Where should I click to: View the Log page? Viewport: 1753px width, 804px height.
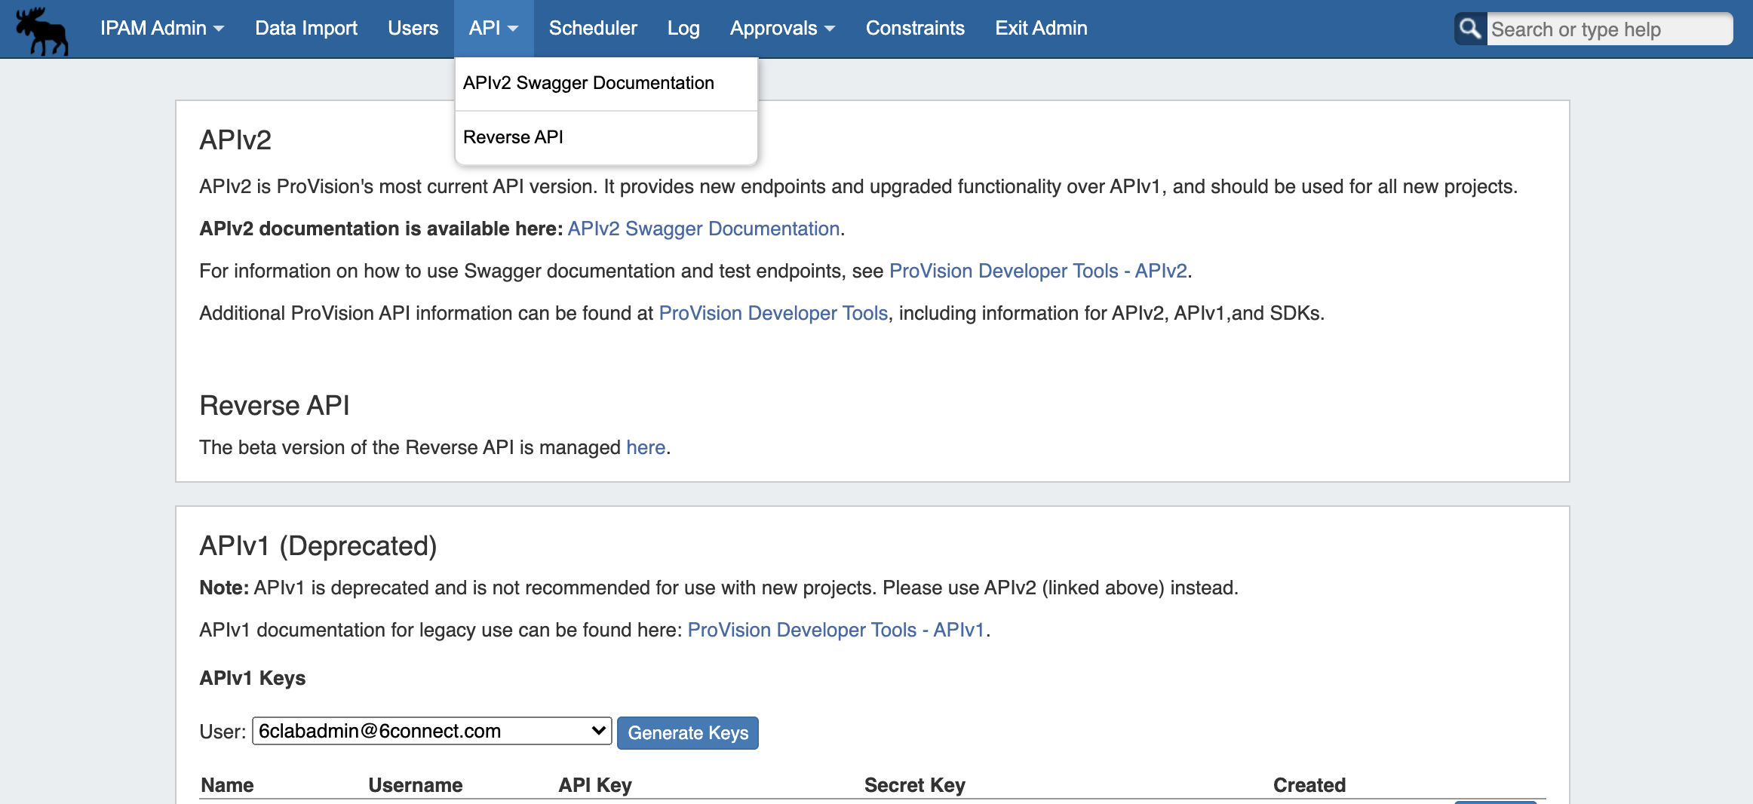coord(683,29)
